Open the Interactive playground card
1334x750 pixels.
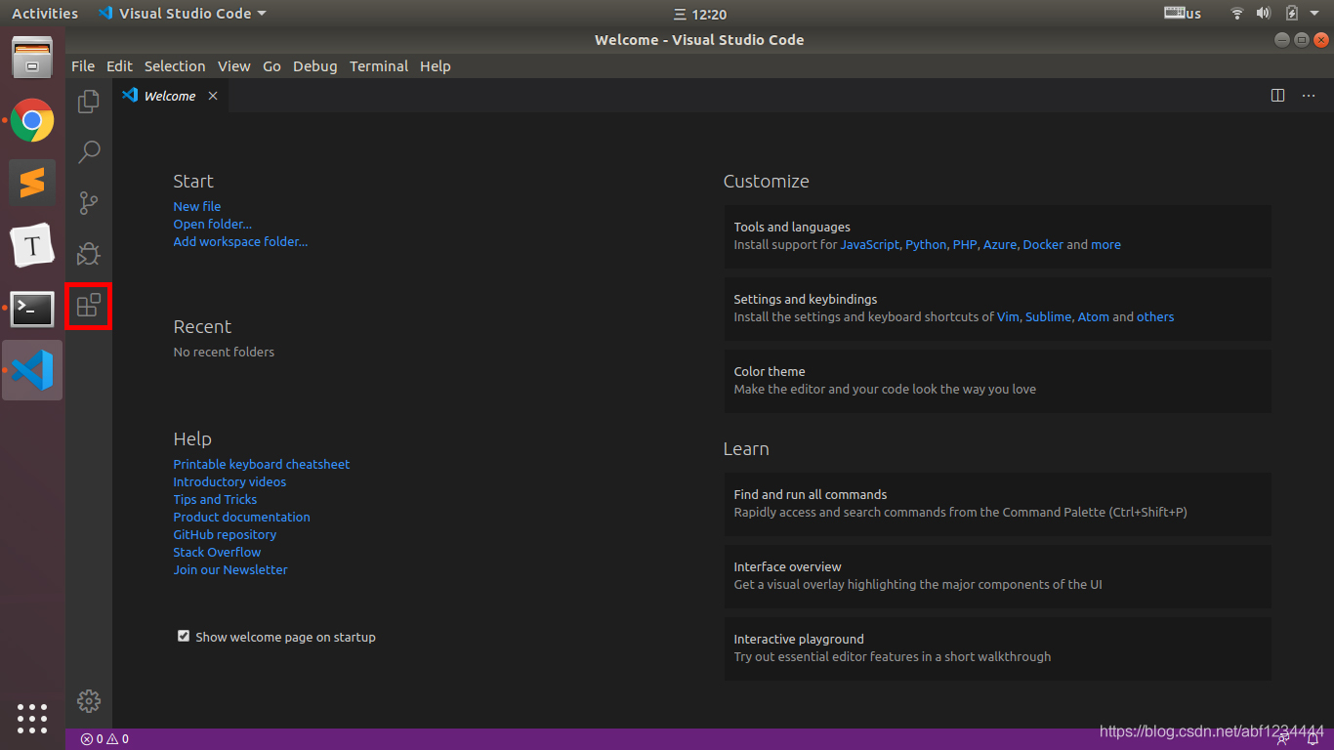997,647
